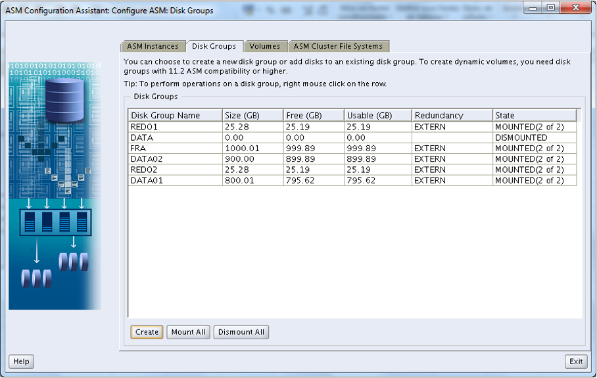Screen dimensions: 597x378
Task: Select the DATA01 disk group row
Action: pos(352,180)
